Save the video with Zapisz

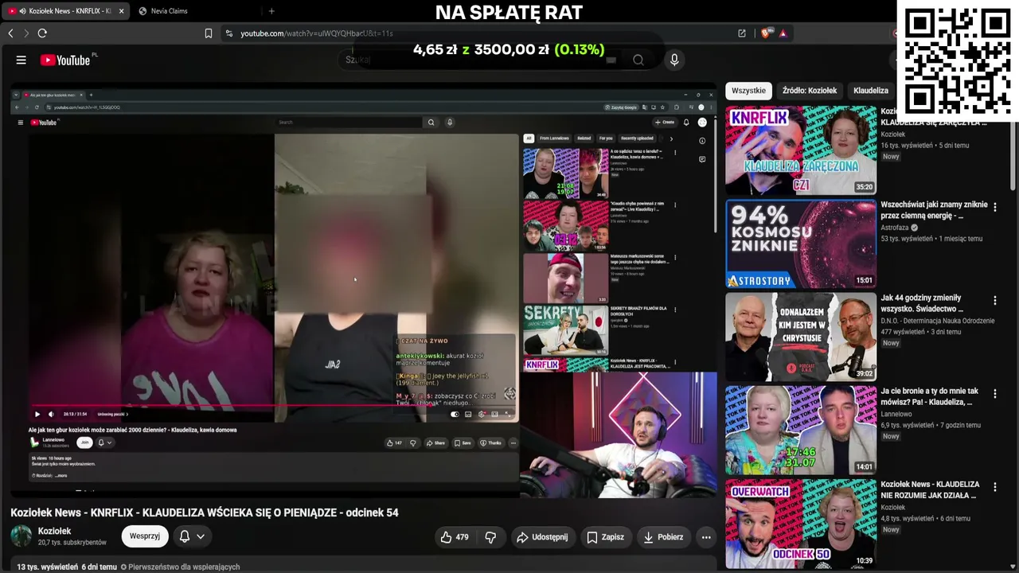[606, 537]
